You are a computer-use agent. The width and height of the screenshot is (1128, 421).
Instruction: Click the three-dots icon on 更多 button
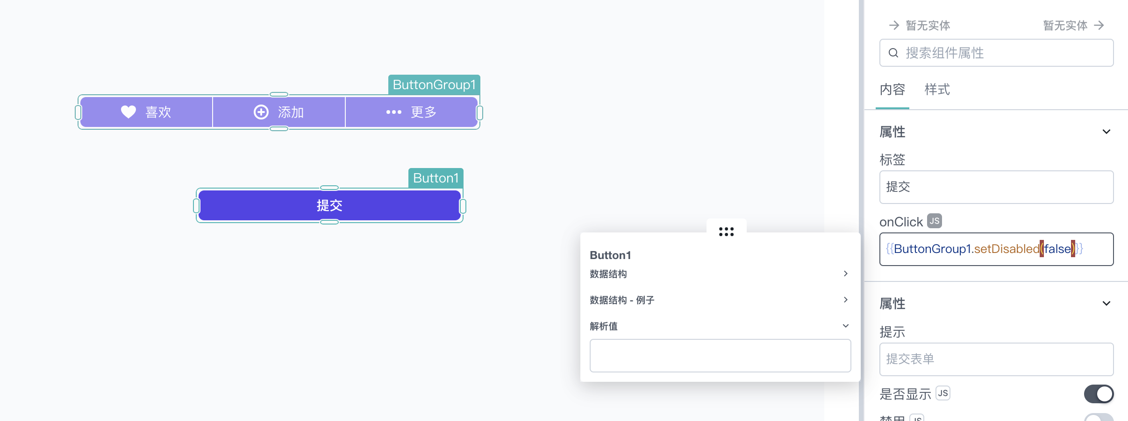(394, 112)
